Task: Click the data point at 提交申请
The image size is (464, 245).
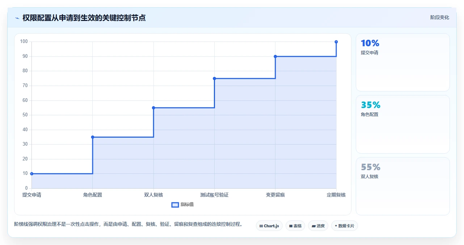Action: tap(32, 174)
